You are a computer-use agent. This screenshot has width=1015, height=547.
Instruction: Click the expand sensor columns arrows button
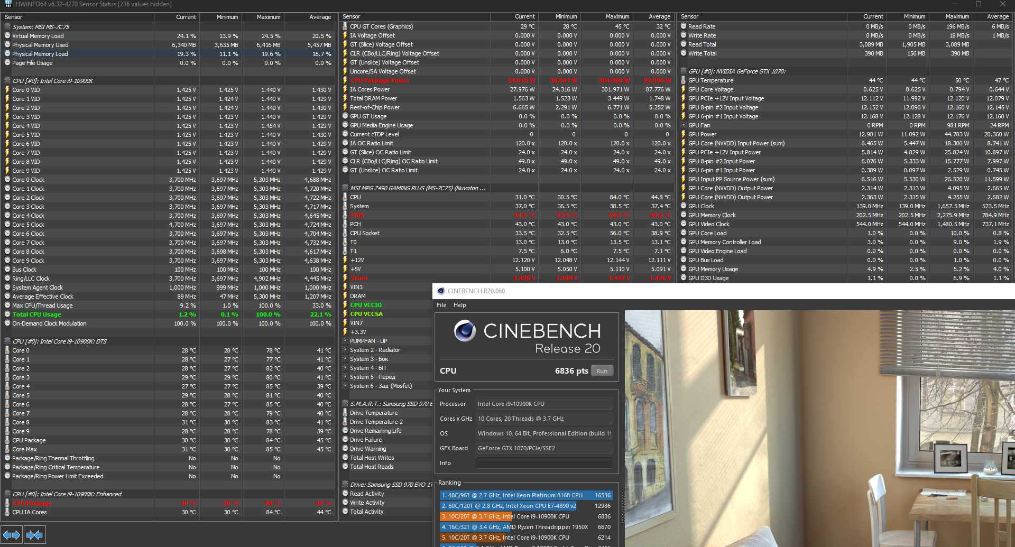pyautogui.click(x=12, y=535)
